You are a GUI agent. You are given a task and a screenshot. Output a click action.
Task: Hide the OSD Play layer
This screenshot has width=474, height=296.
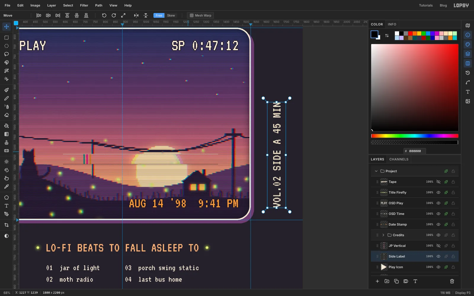pos(438,203)
